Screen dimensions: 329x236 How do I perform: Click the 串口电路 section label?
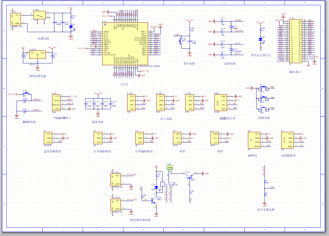[x=166, y=119]
